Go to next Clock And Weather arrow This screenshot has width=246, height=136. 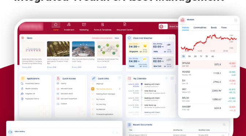pyautogui.click(x=173, y=38)
